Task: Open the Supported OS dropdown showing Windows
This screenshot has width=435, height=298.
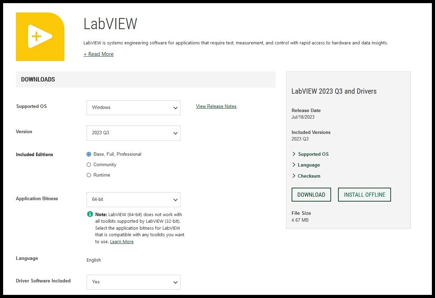Action: point(133,108)
